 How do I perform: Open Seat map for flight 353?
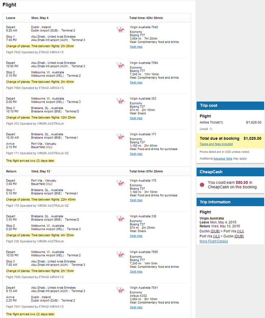pyautogui.click(x=136, y=118)
